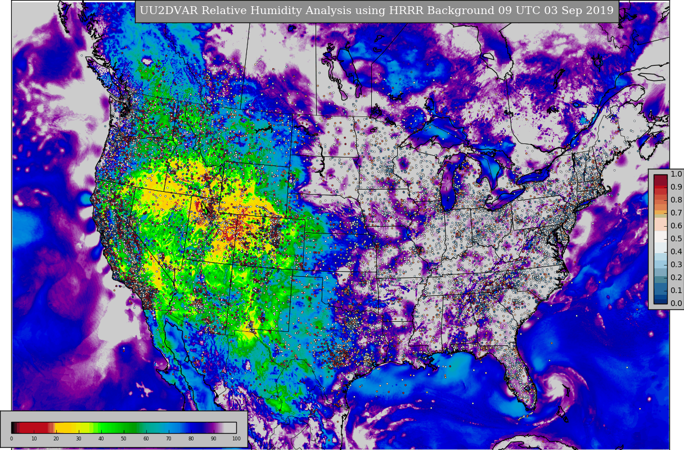Image resolution: width=684 pixels, height=450 pixels.
Task: Pick the red segment of horizontal humidity colorbar
Action: click(34, 427)
